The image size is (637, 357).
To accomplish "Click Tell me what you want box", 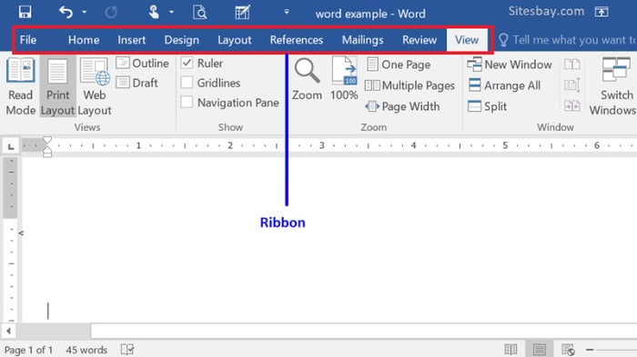I will point(567,40).
